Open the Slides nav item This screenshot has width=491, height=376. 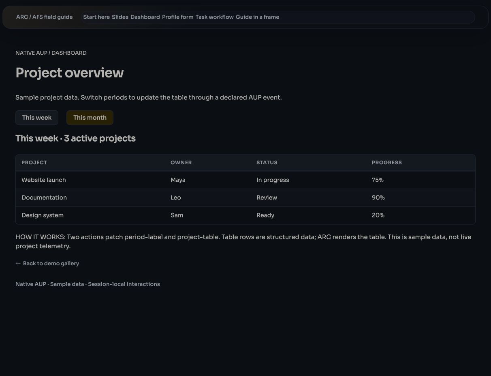click(x=120, y=17)
